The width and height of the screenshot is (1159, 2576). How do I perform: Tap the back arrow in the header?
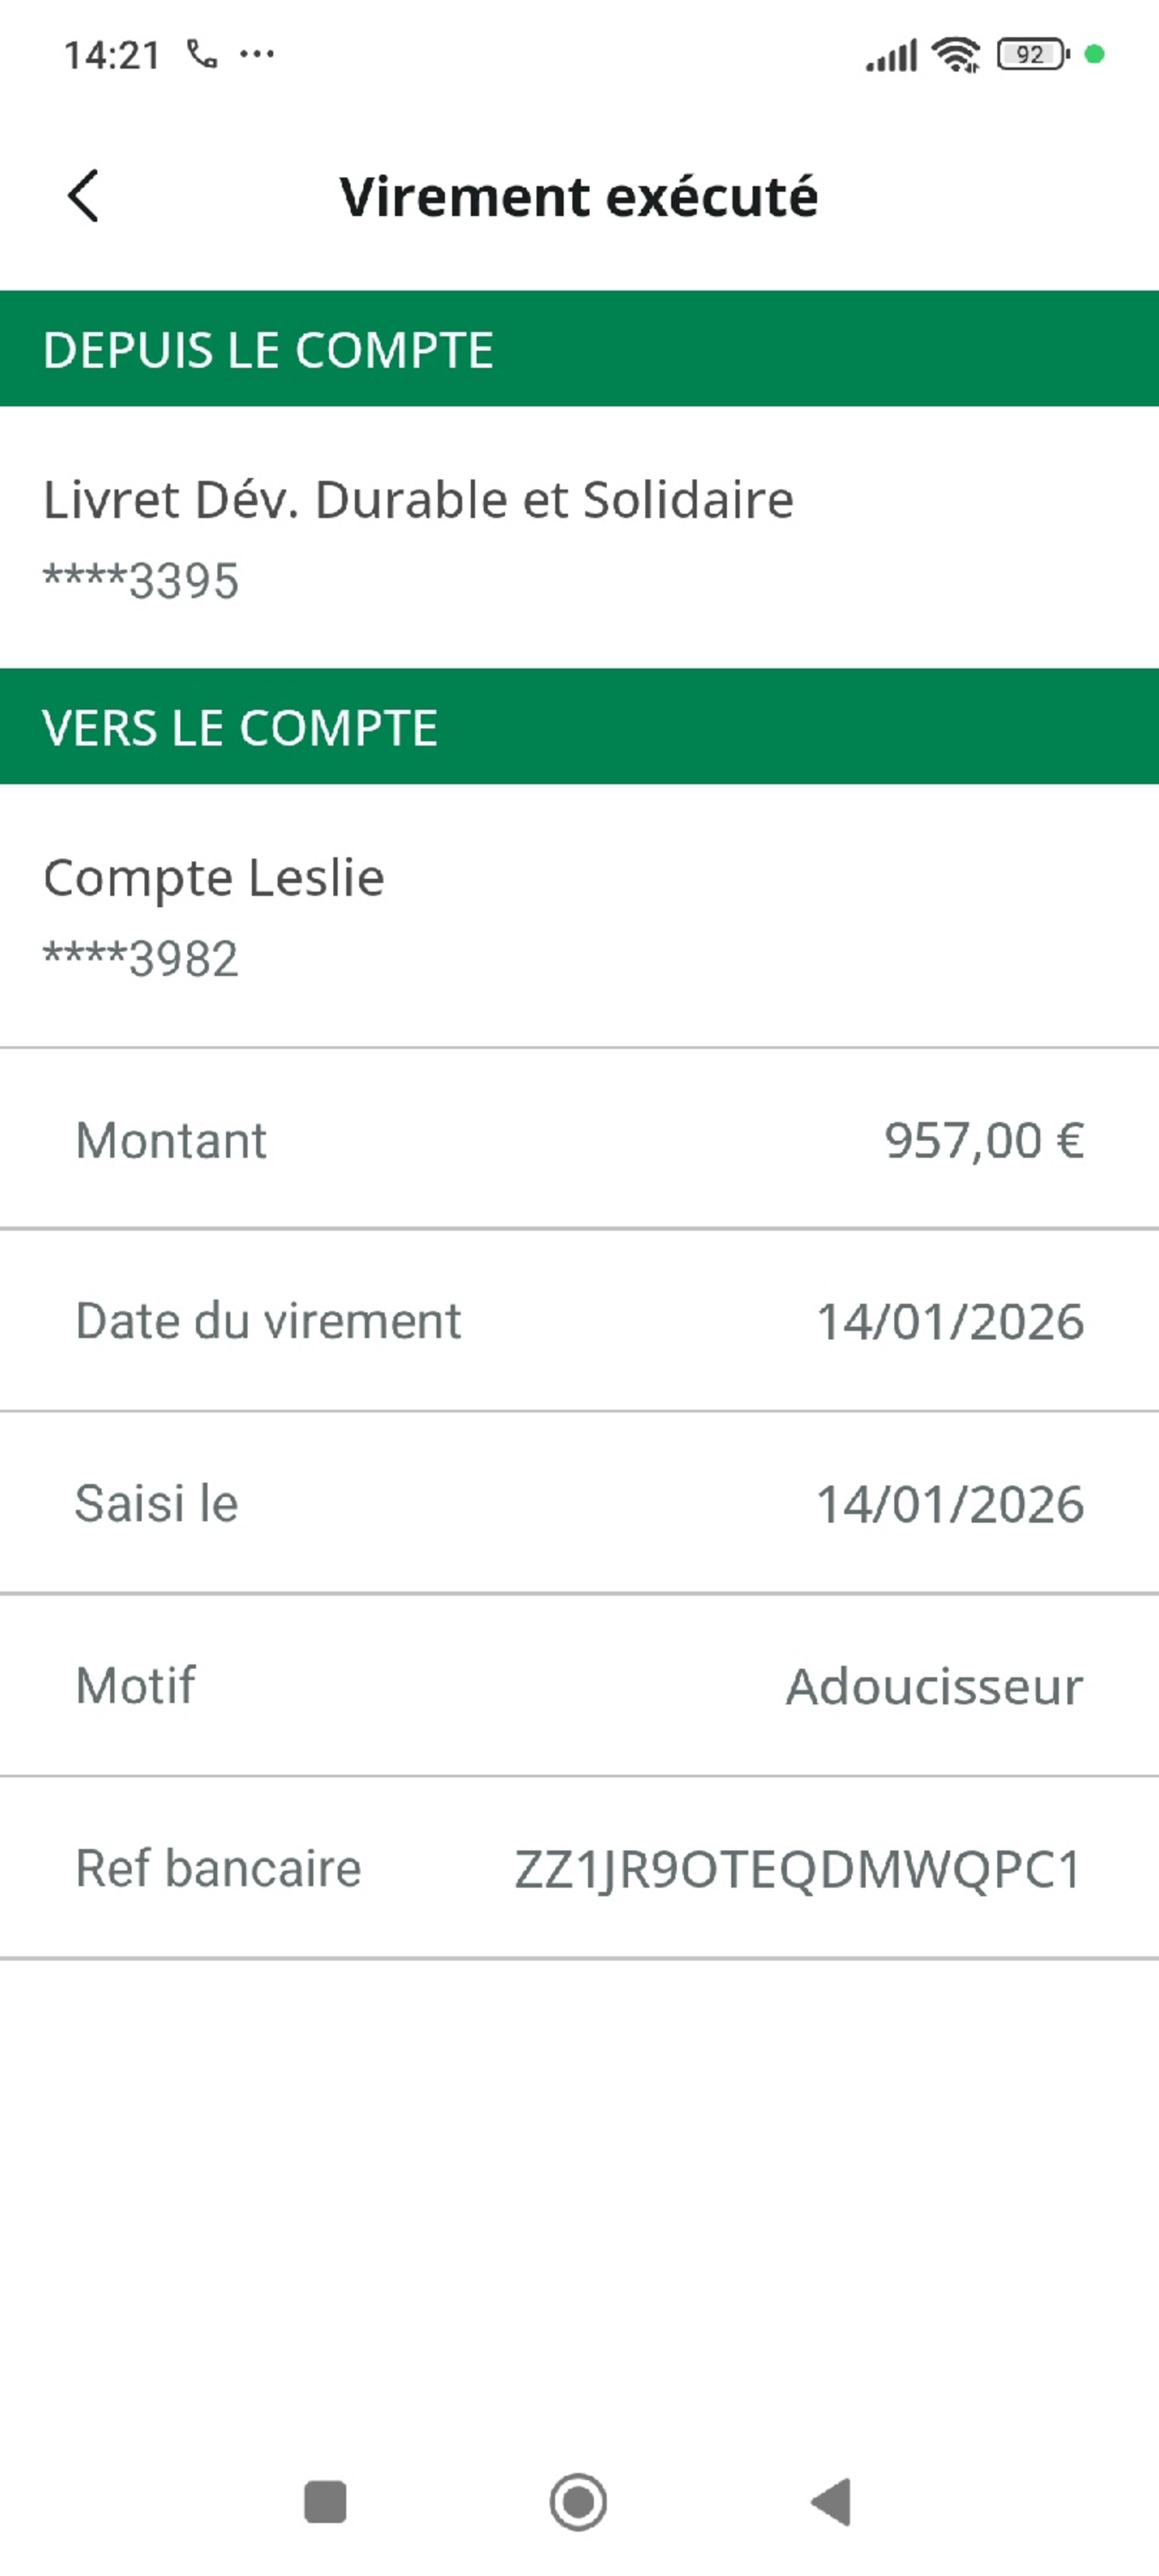pos(84,196)
